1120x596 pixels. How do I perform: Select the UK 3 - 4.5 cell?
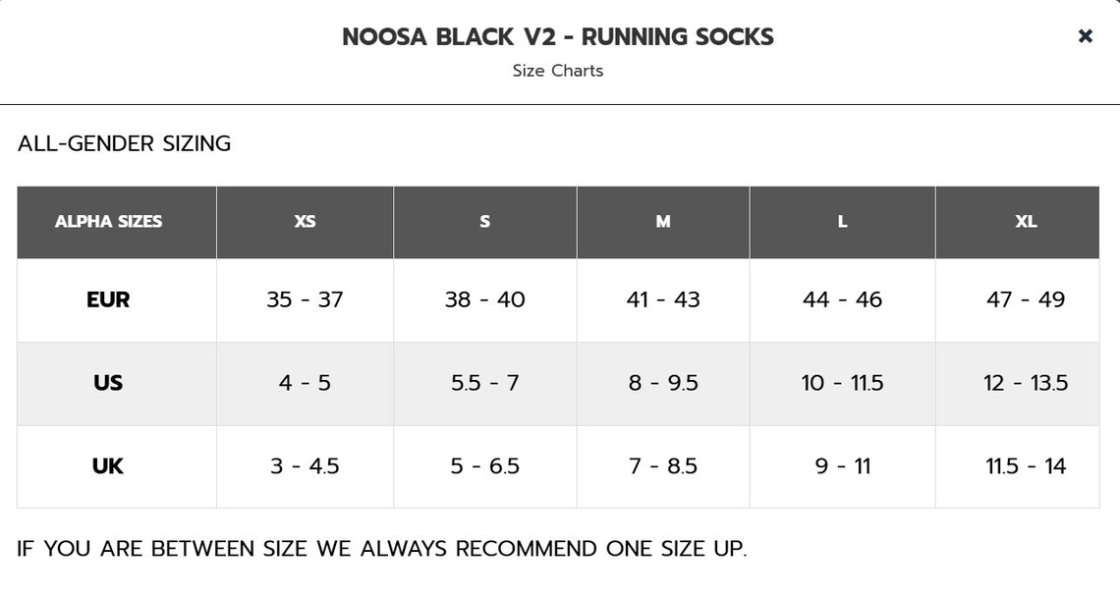[305, 466]
